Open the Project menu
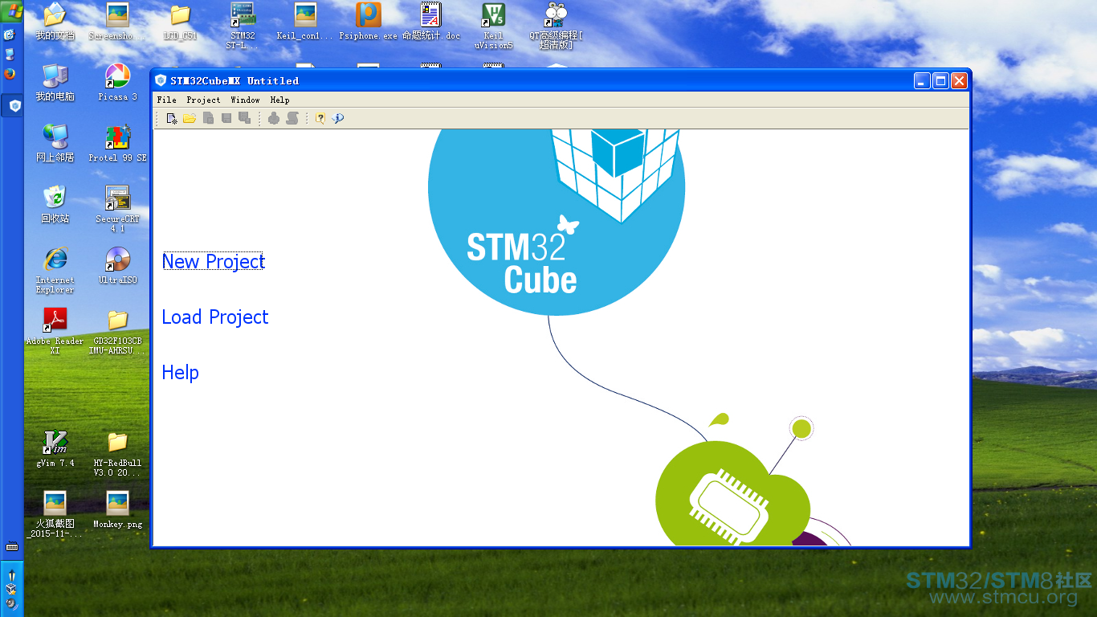Viewport: 1097px width, 617px height. pyautogui.click(x=203, y=100)
